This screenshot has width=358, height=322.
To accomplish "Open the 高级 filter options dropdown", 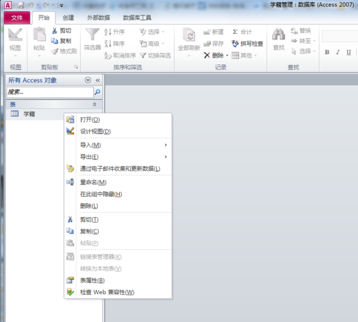I will [x=152, y=44].
